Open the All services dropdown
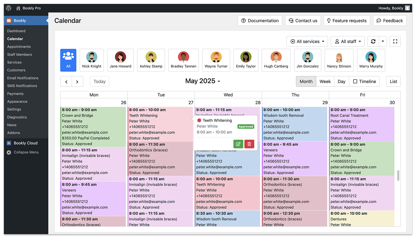416x238 pixels. pyautogui.click(x=307, y=41)
